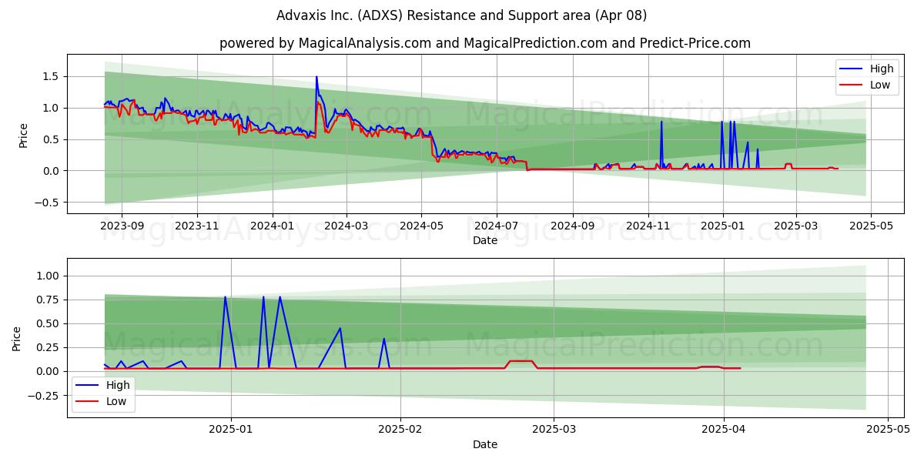Click the '2024-01' x-axis label in the top chart
Viewport: 924px width, 462px height.
coord(272,226)
